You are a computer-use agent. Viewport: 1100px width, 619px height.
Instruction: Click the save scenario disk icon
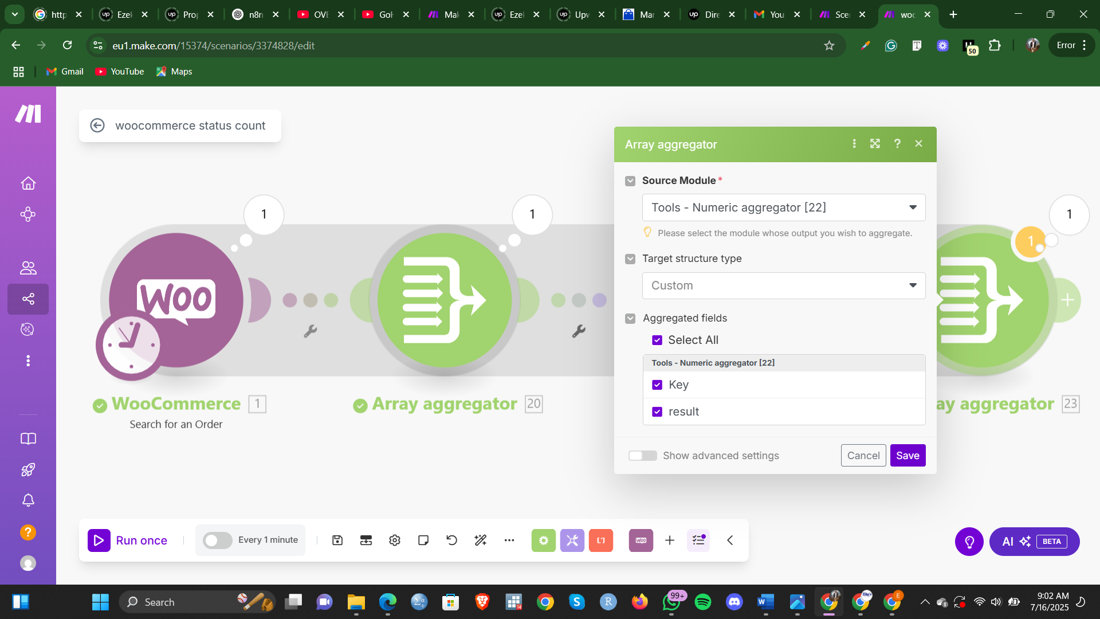[337, 540]
